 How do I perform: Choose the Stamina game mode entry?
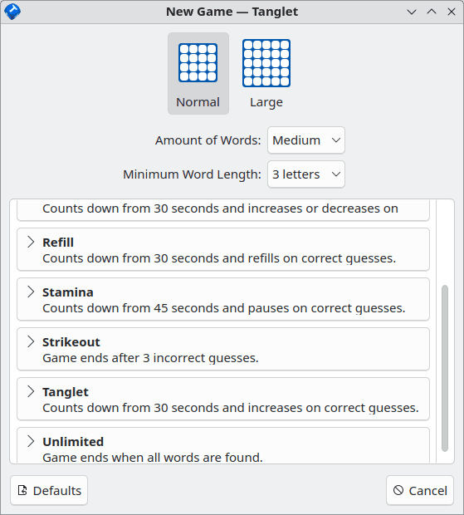click(223, 299)
